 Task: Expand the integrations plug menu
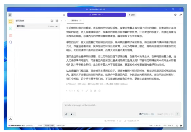tap(73, 114)
